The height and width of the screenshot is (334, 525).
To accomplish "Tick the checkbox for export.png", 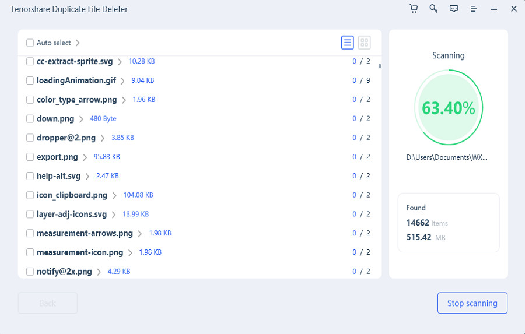I will coord(30,157).
